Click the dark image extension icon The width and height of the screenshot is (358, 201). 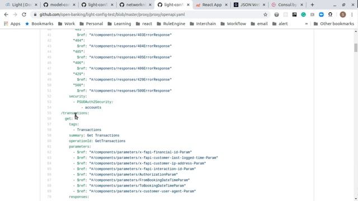pyautogui.click(x=294, y=15)
